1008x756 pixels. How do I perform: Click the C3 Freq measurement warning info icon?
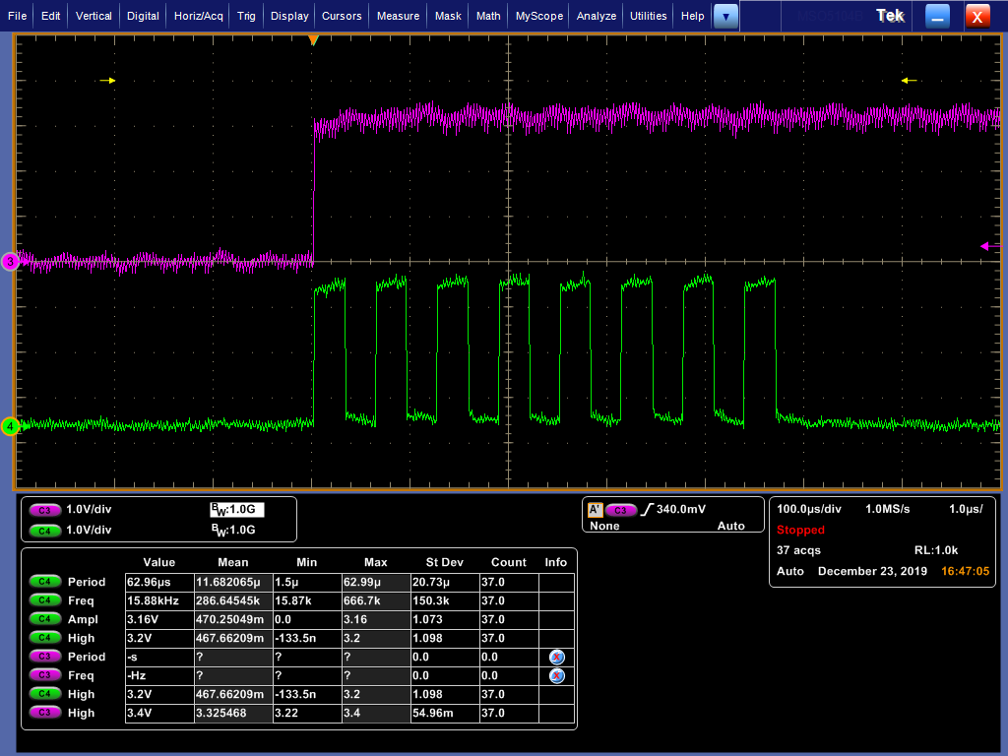click(x=556, y=675)
